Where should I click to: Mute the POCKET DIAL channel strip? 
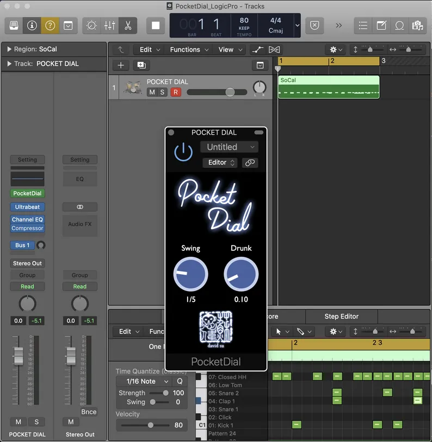pyautogui.click(x=18, y=422)
